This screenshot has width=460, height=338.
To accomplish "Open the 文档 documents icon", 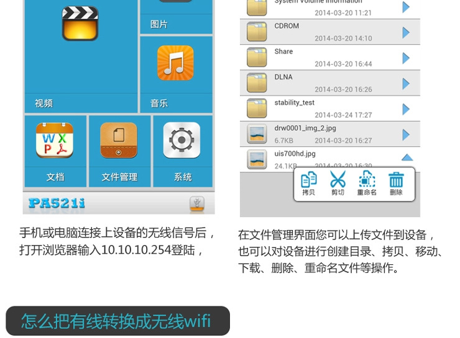I will point(55,140).
